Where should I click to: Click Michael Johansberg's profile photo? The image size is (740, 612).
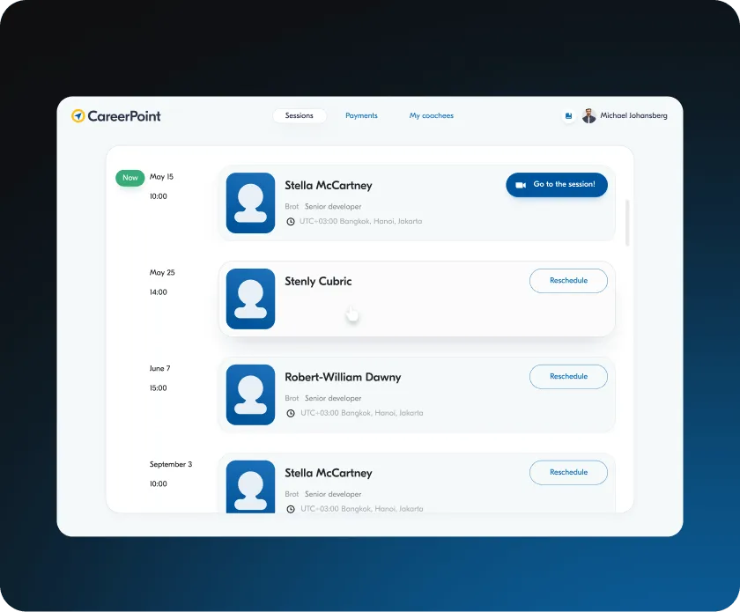coord(588,115)
